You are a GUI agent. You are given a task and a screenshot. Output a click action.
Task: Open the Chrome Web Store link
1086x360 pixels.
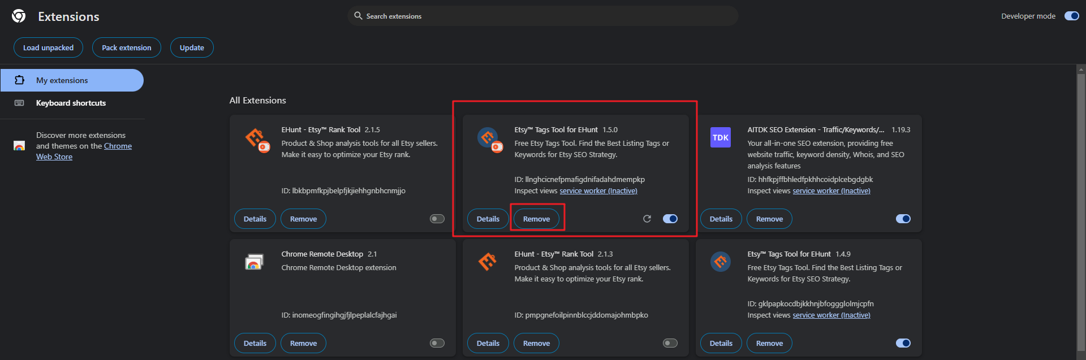118,146
